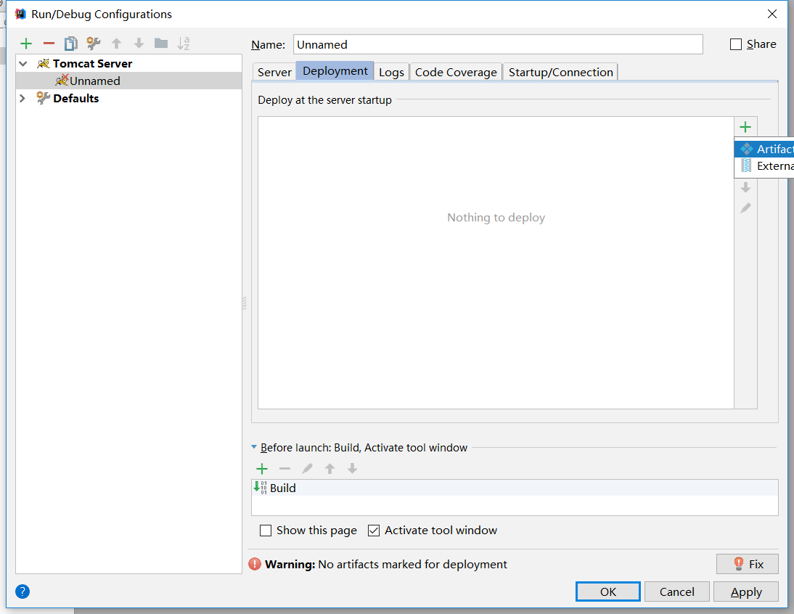794x614 pixels.
Task: Edit before launch task pencil icon
Action: (307, 469)
